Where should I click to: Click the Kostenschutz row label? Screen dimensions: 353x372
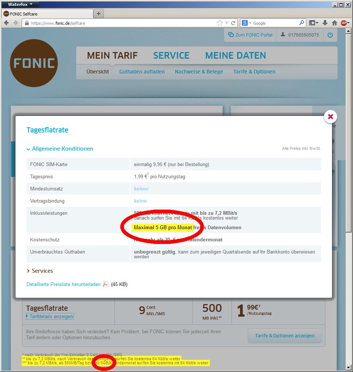[45, 240]
